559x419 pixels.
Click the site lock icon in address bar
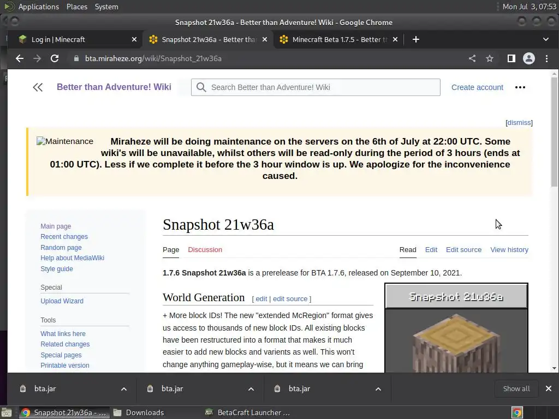(76, 58)
